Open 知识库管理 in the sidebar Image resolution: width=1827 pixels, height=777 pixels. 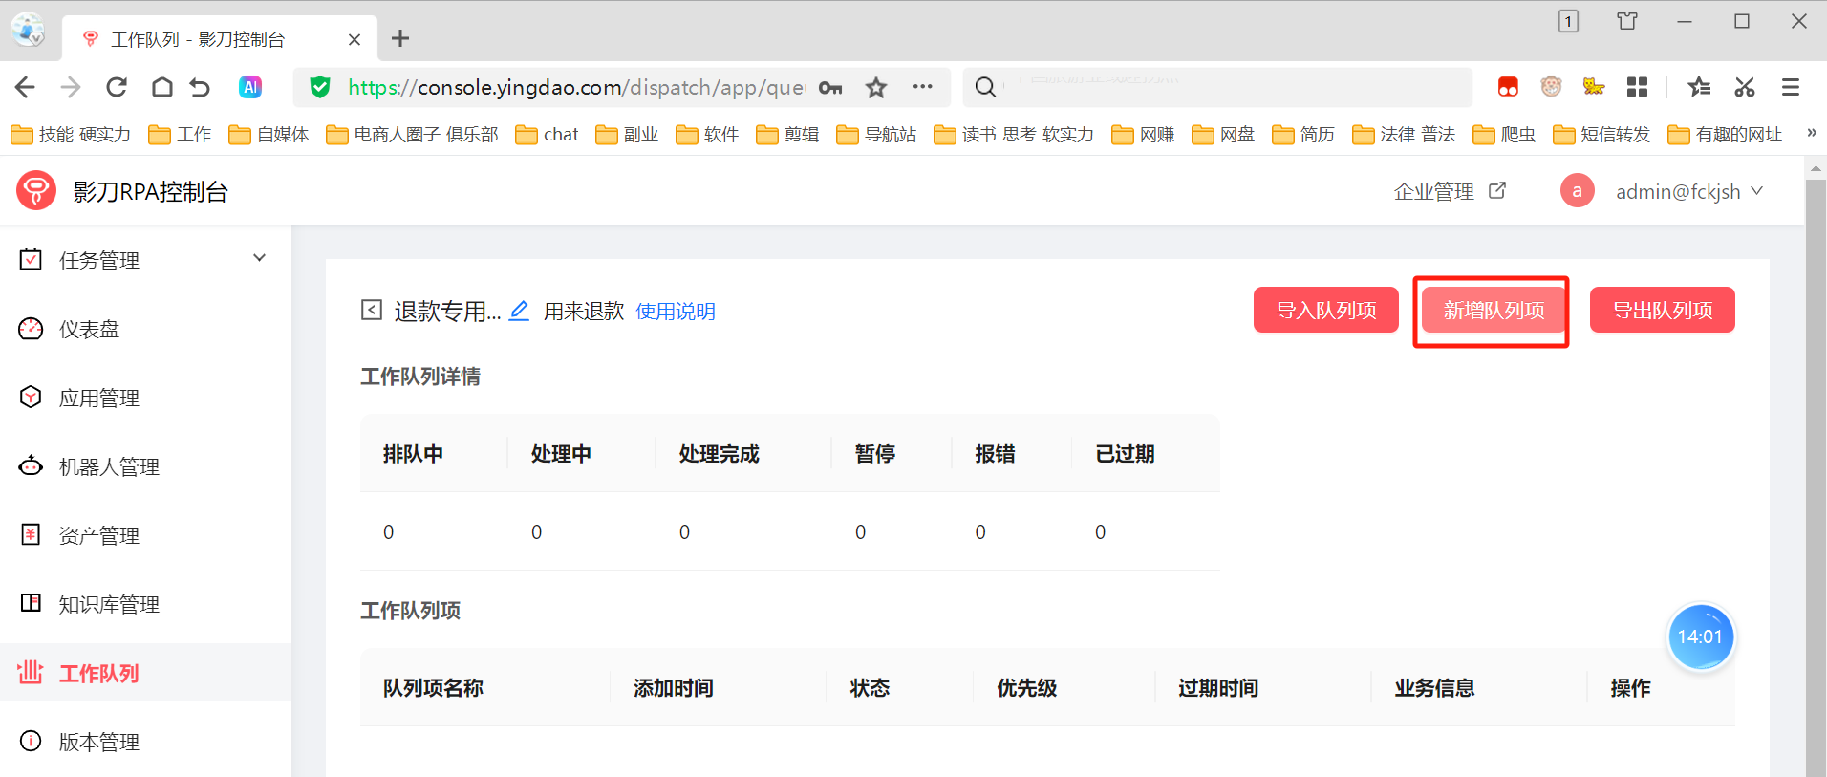click(x=145, y=604)
